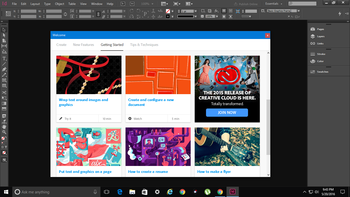Switch to the New Features tab
350x197 pixels.
pos(83,45)
